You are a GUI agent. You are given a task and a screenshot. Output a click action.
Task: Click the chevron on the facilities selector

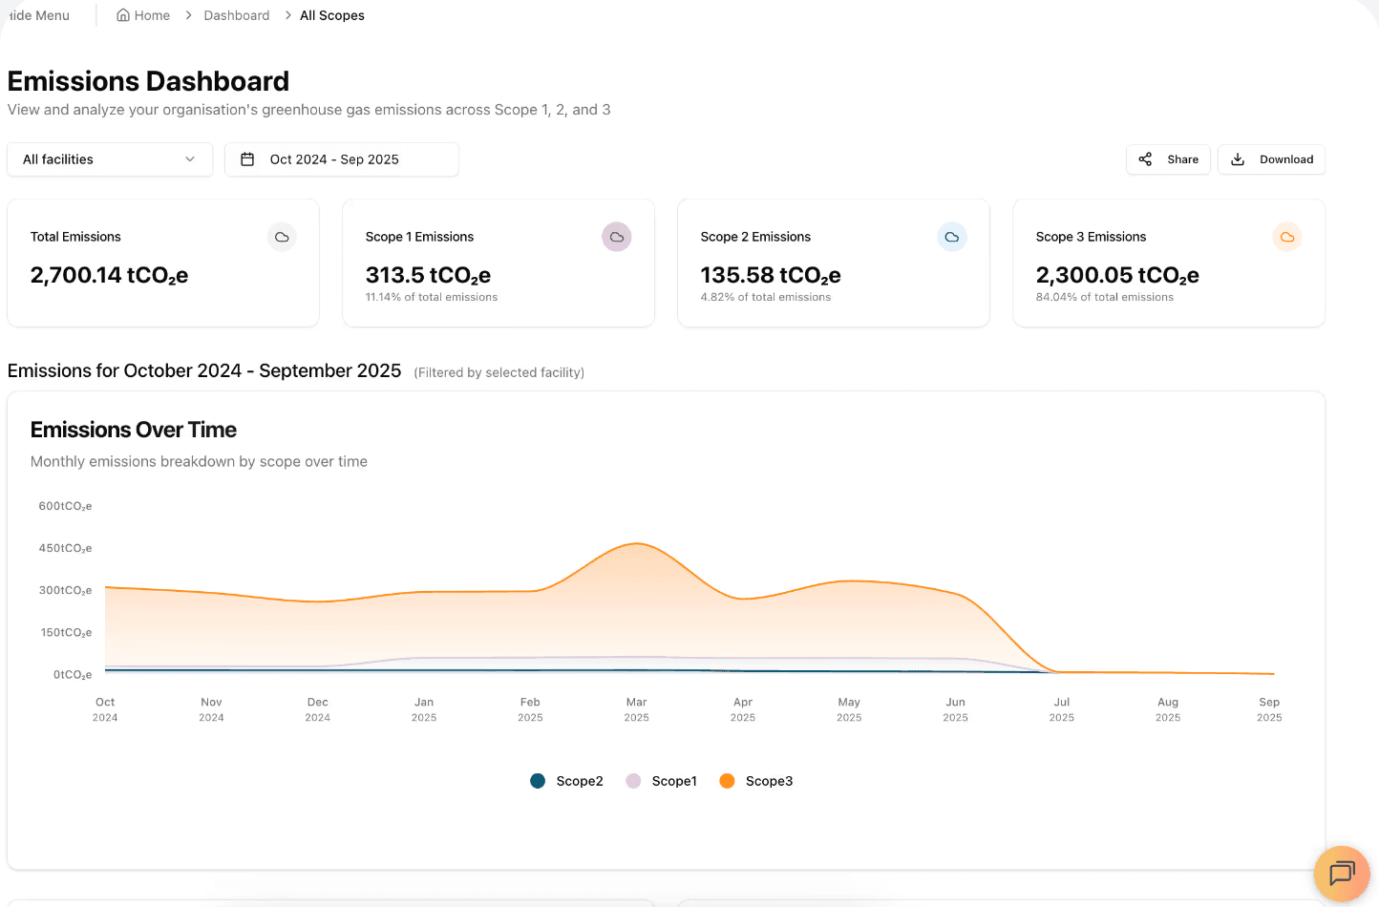click(191, 158)
